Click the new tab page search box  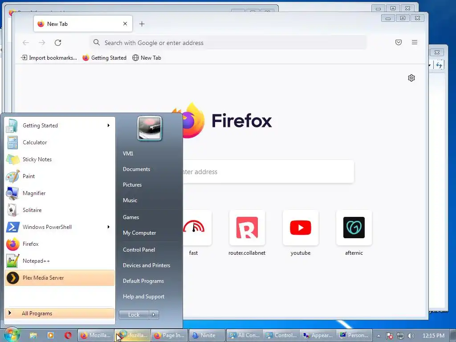click(268, 171)
